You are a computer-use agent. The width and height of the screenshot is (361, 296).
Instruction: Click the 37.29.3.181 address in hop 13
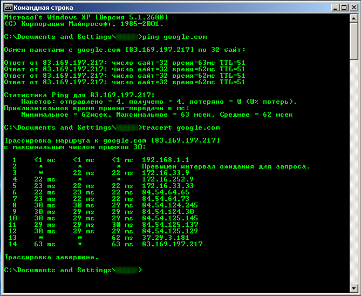click(165, 238)
